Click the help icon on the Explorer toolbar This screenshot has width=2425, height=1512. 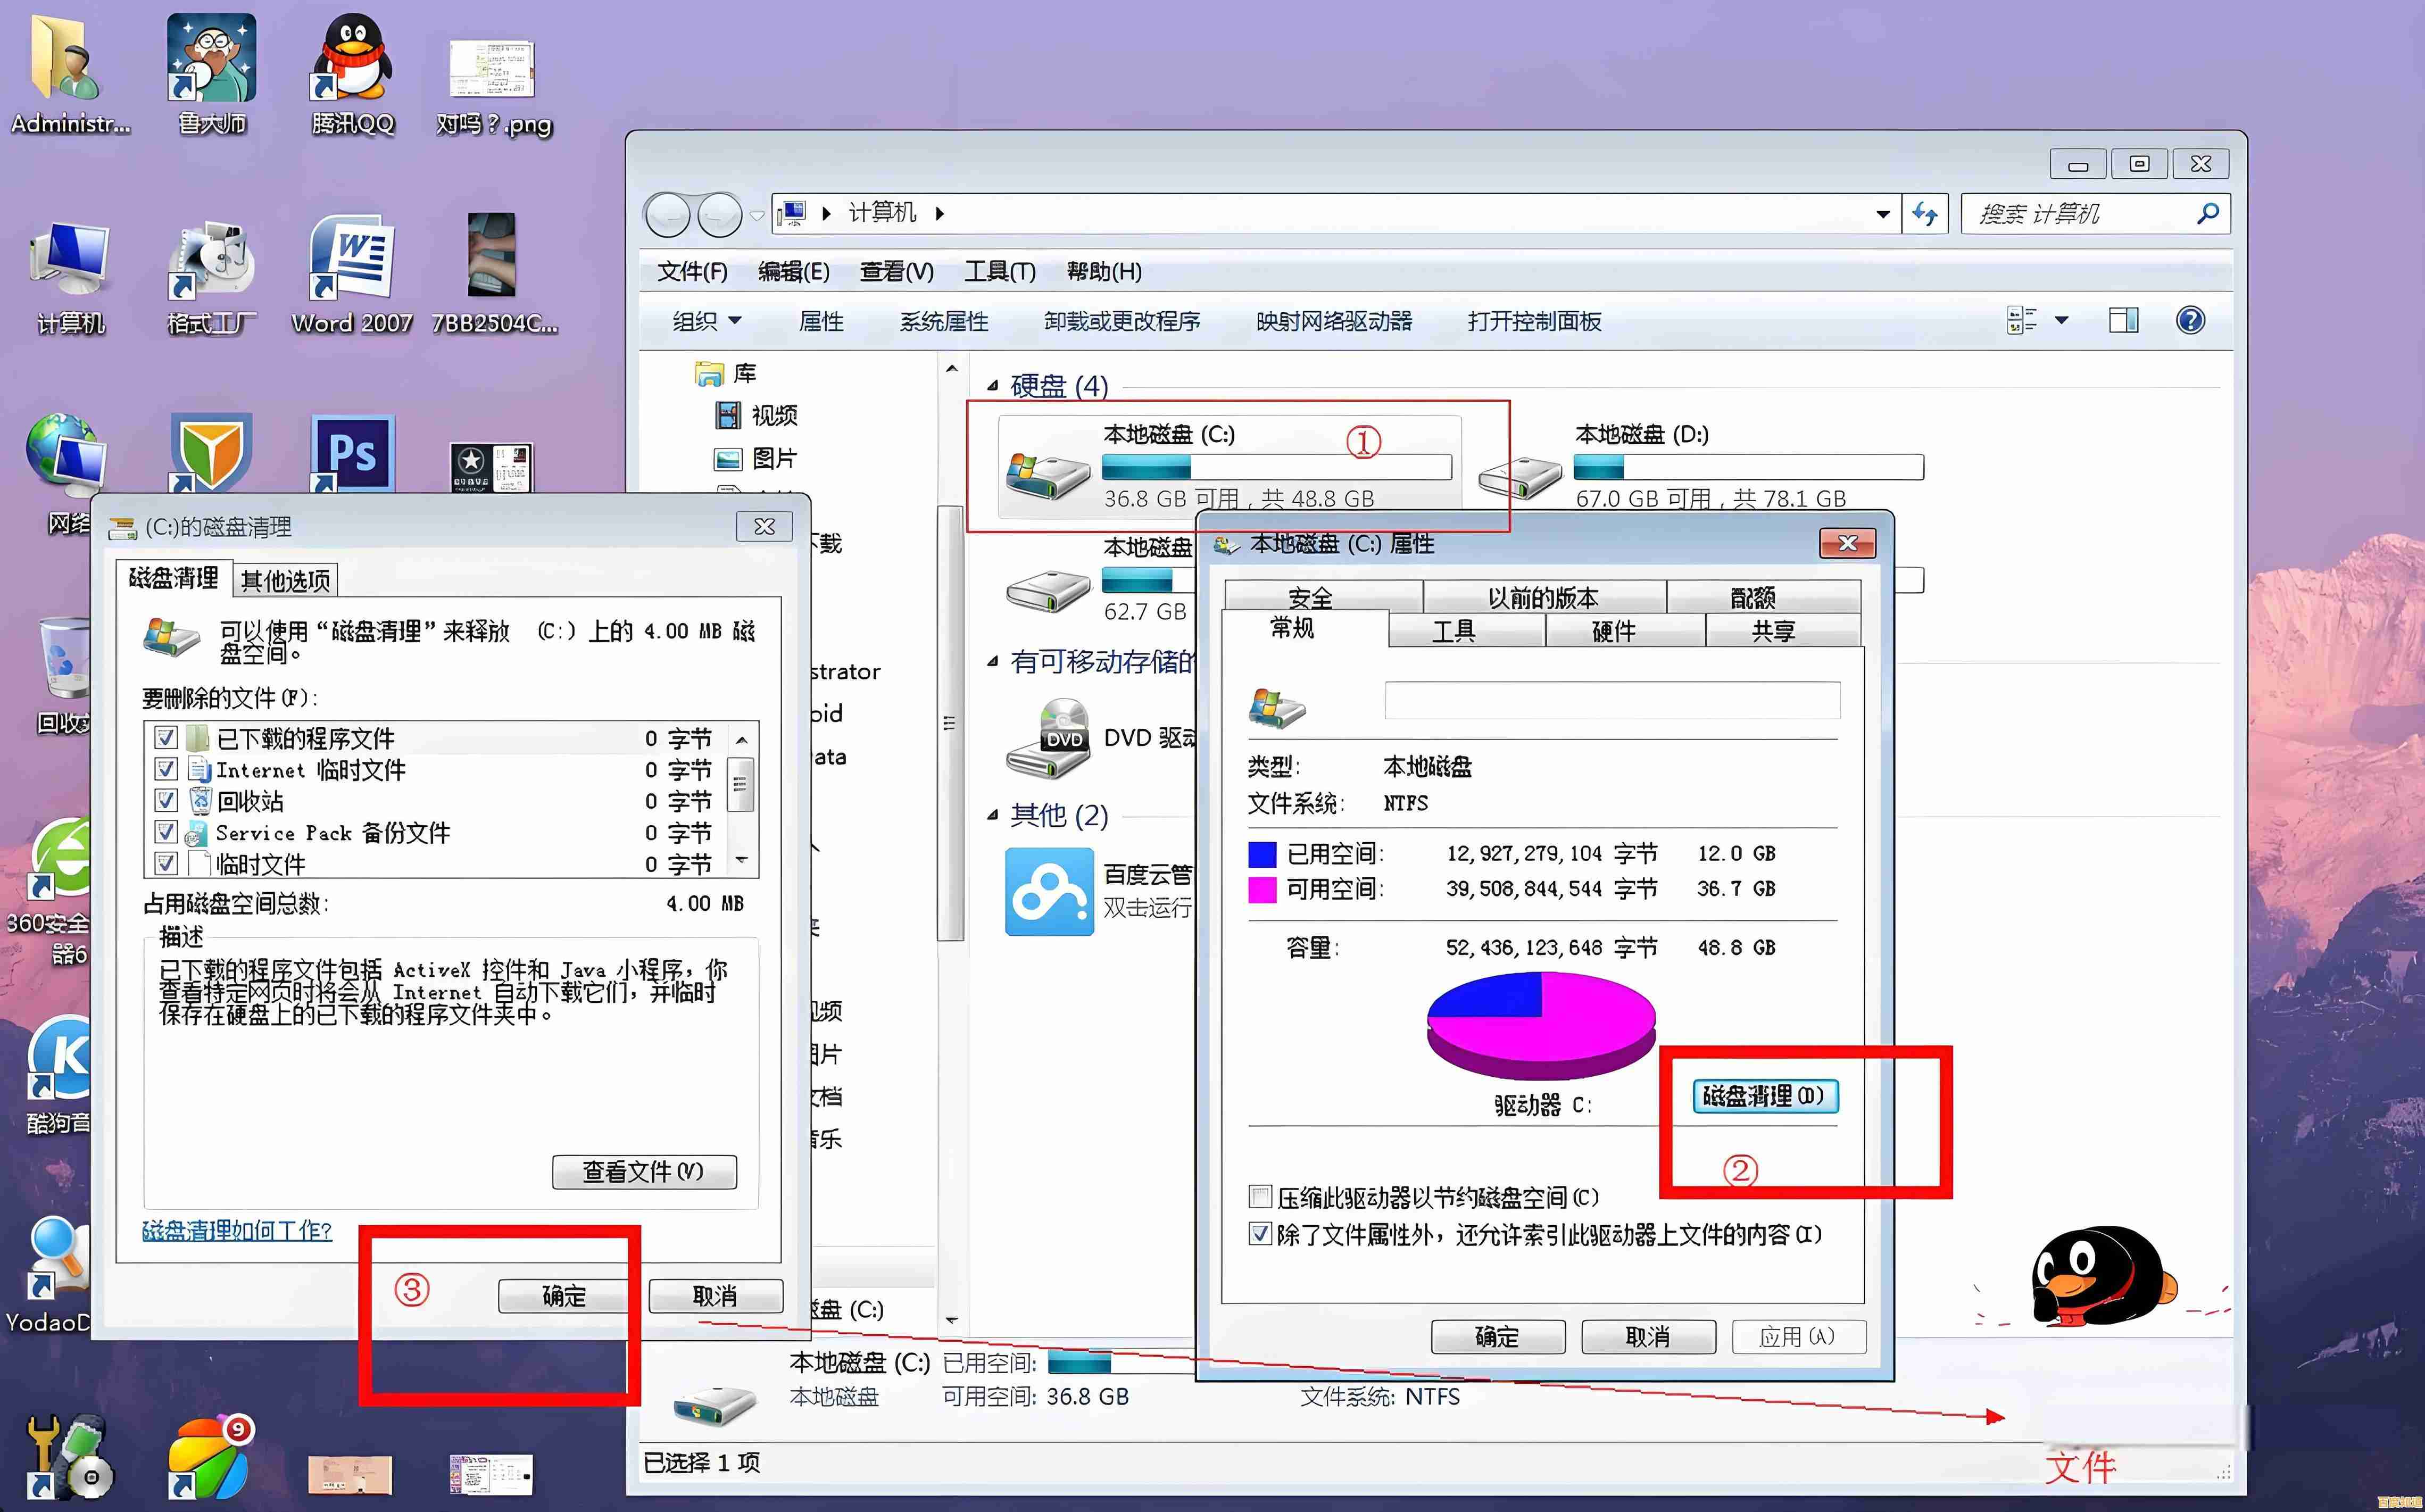tap(2190, 320)
